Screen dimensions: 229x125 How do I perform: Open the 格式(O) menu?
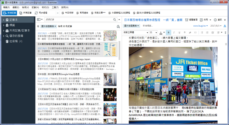pyautogui.click(x=45, y=7)
